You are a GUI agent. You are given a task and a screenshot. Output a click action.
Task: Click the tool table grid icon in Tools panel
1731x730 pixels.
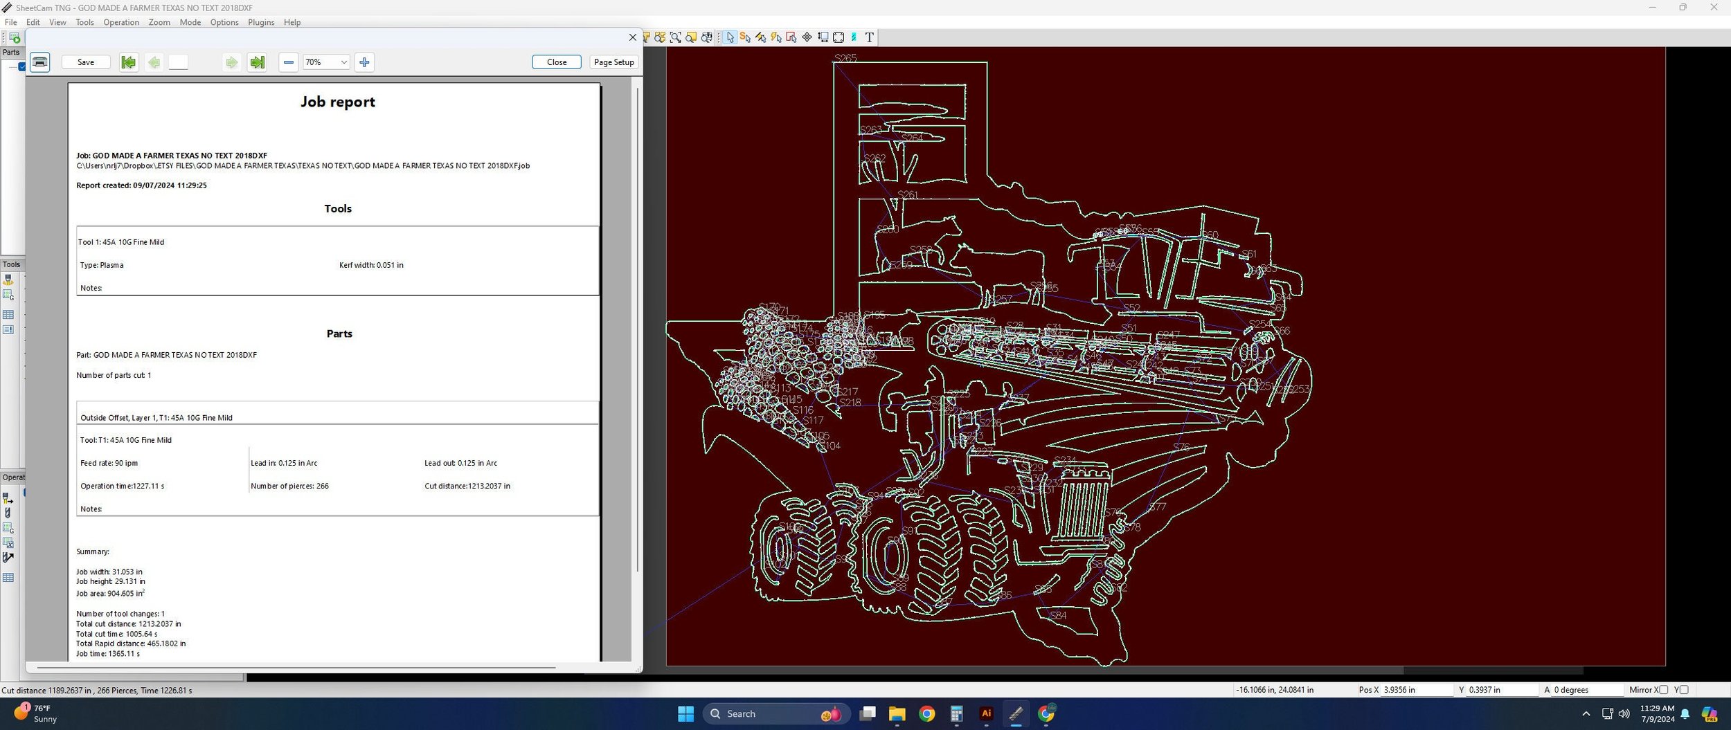click(x=8, y=315)
